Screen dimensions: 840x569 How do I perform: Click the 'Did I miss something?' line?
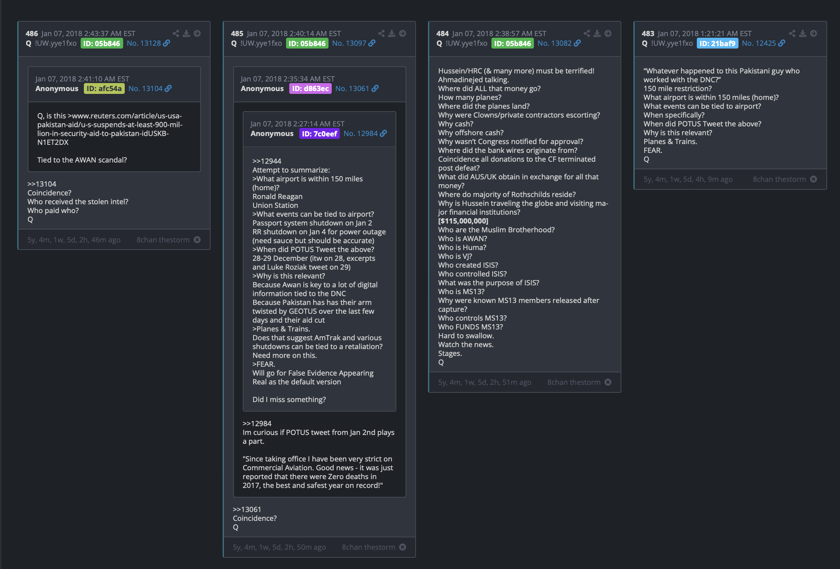(289, 399)
